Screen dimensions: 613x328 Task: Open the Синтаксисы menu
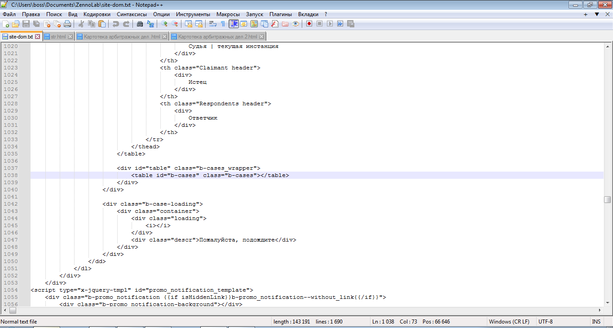pos(132,14)
